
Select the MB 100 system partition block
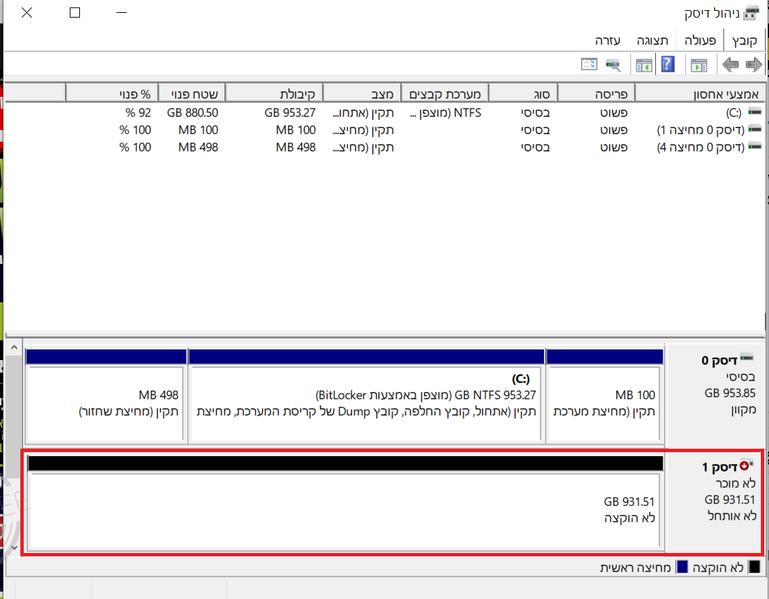point(605,396)
